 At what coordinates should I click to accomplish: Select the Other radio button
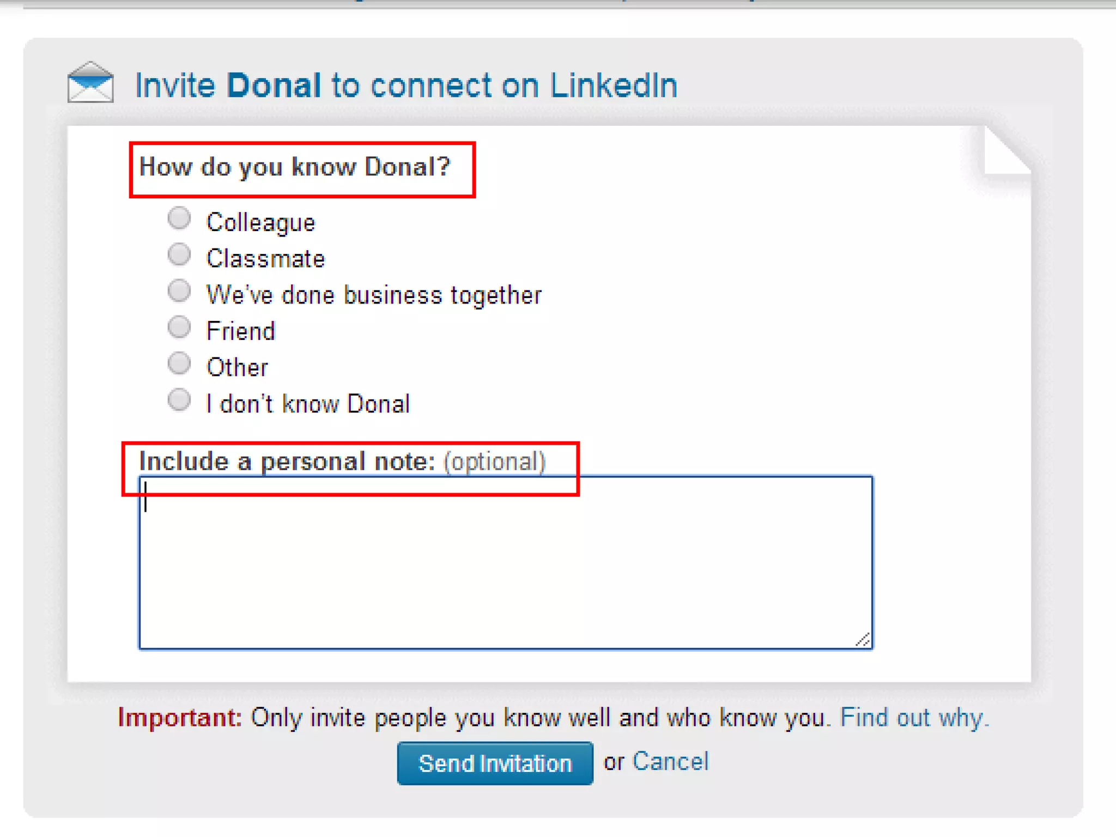point(179,363)
